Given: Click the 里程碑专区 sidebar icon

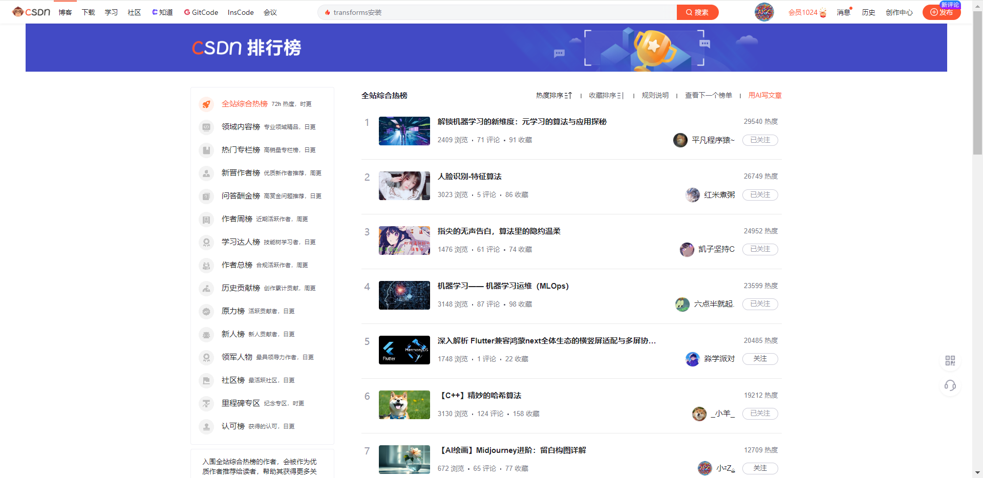Looking at the screenshot, I should coord(206,403).
